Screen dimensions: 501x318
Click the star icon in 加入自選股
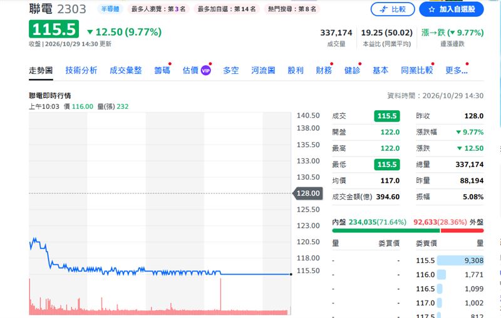(x=431, y=9)
